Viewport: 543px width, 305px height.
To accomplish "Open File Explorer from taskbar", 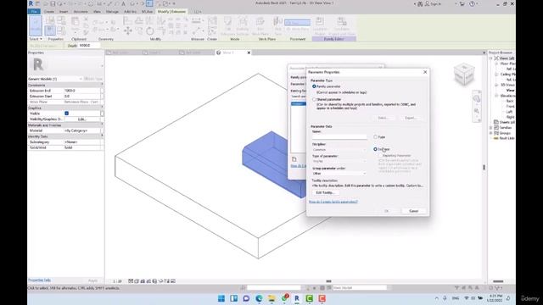I will point(271,298).
